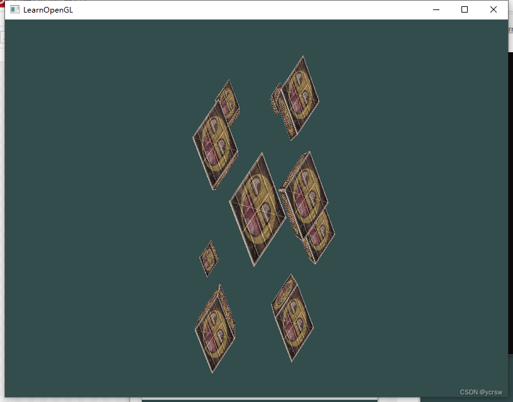Click the LearnOpenGL application icon in title bar

[x=14, y=9]
